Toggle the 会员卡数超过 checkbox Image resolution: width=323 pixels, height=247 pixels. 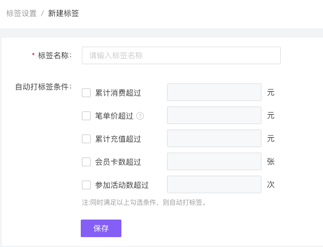[86, 162]
